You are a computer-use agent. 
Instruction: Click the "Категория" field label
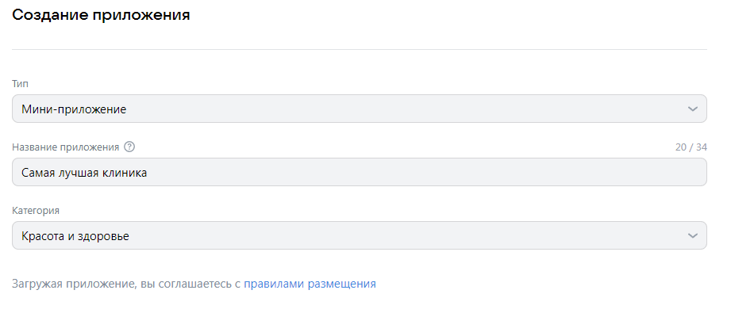tap(36, 211)
